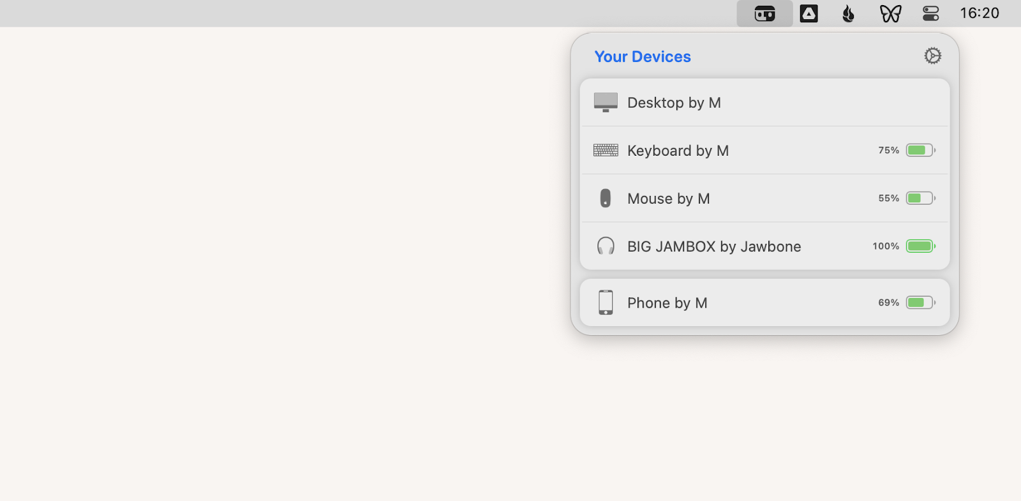
Task: Click the phone device icon
Action: [606, 303]
